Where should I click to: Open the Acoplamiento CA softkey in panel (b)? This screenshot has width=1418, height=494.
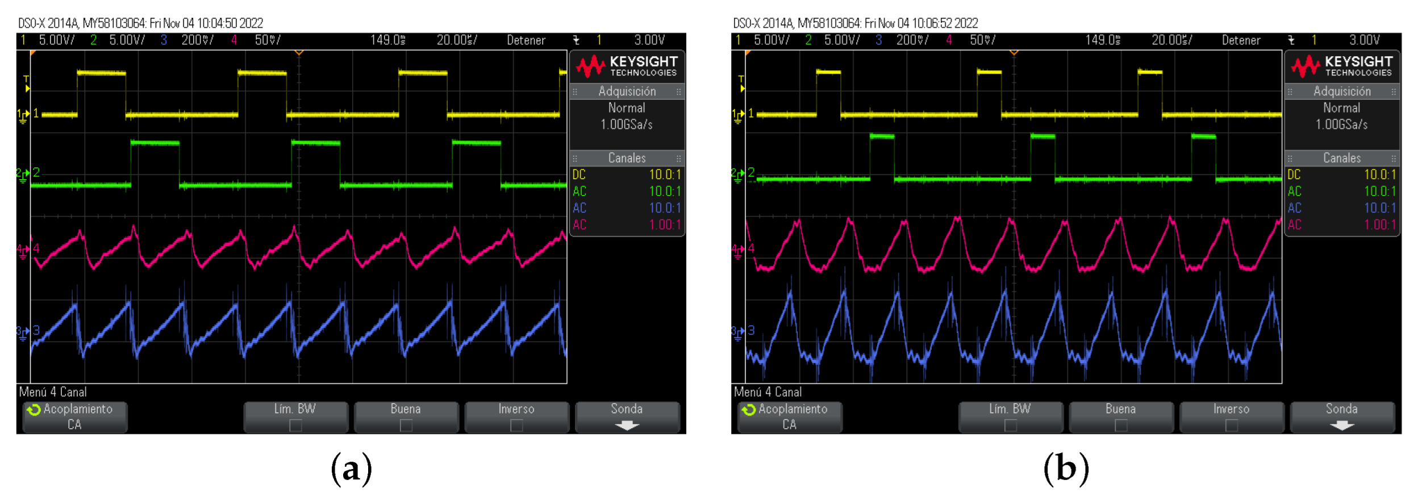pyautogui.click(x=790, y=417)
